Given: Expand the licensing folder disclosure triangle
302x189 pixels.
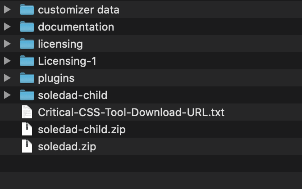Looking at the screenshot, I should (x=7, y=44).
